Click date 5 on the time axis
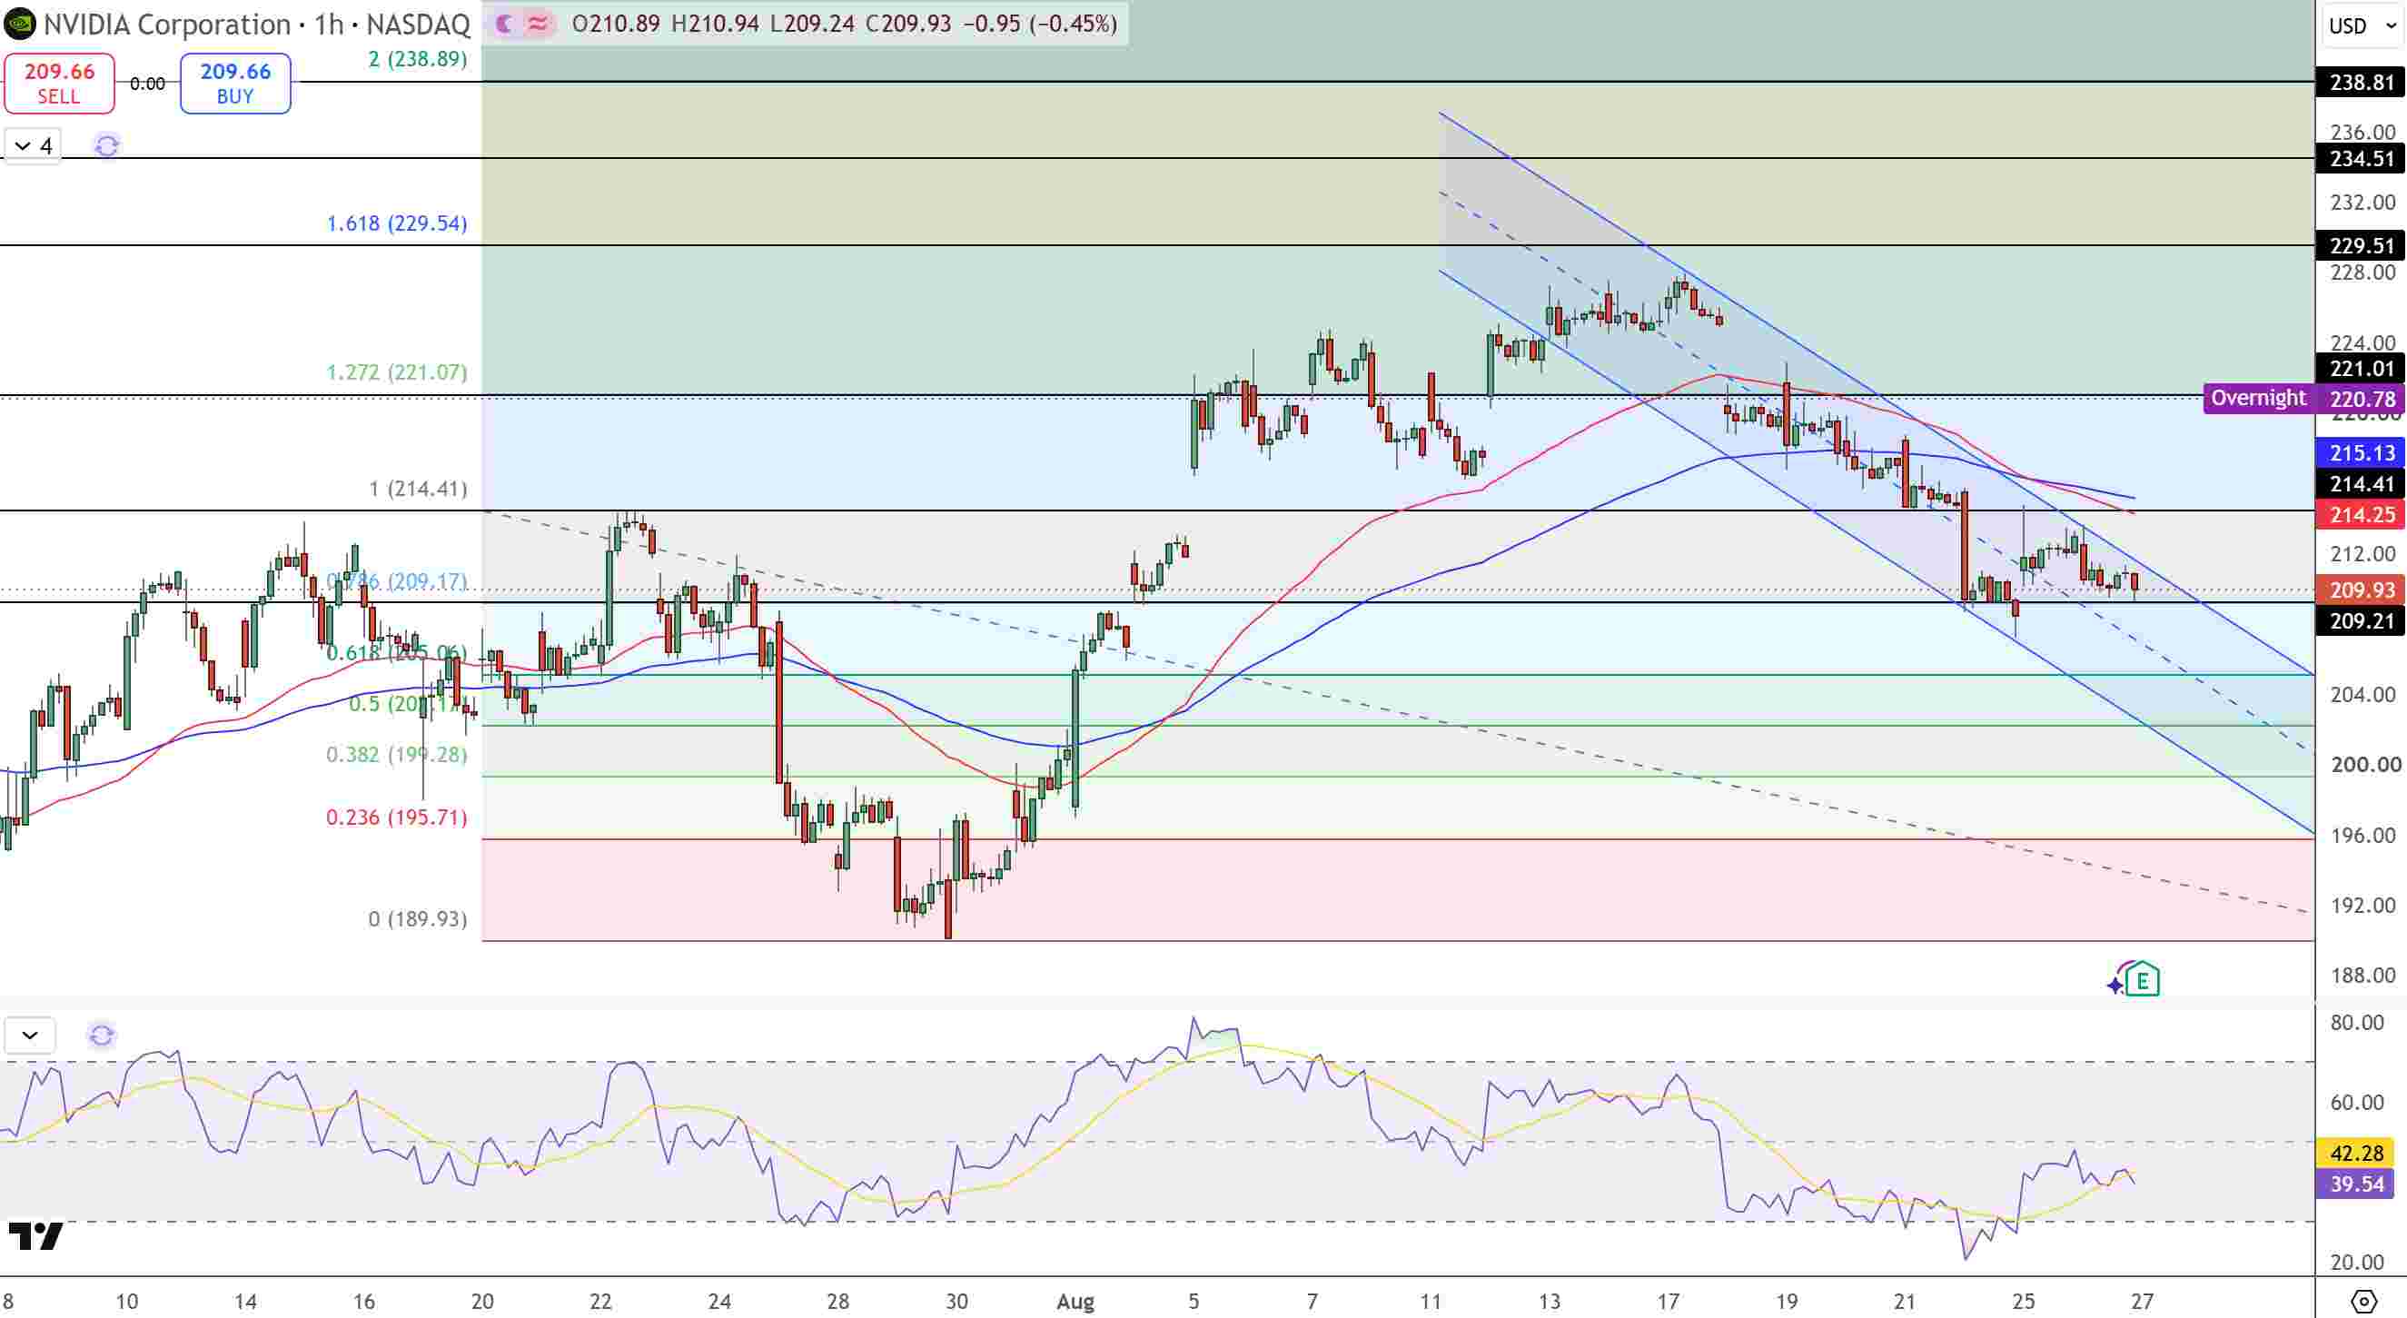This screenshot has height=1318, width=2407. click(x=1194, y=1301)
